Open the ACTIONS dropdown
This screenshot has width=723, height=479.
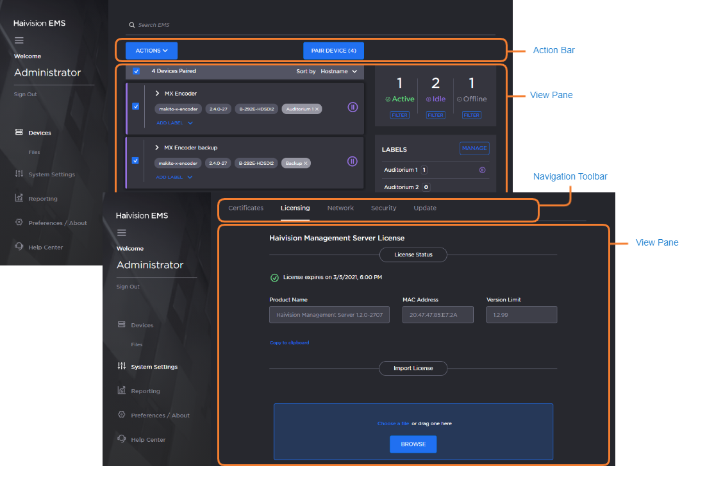coord(151,51)
